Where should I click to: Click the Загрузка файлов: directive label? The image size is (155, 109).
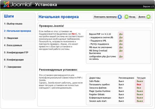pos(98,88)
